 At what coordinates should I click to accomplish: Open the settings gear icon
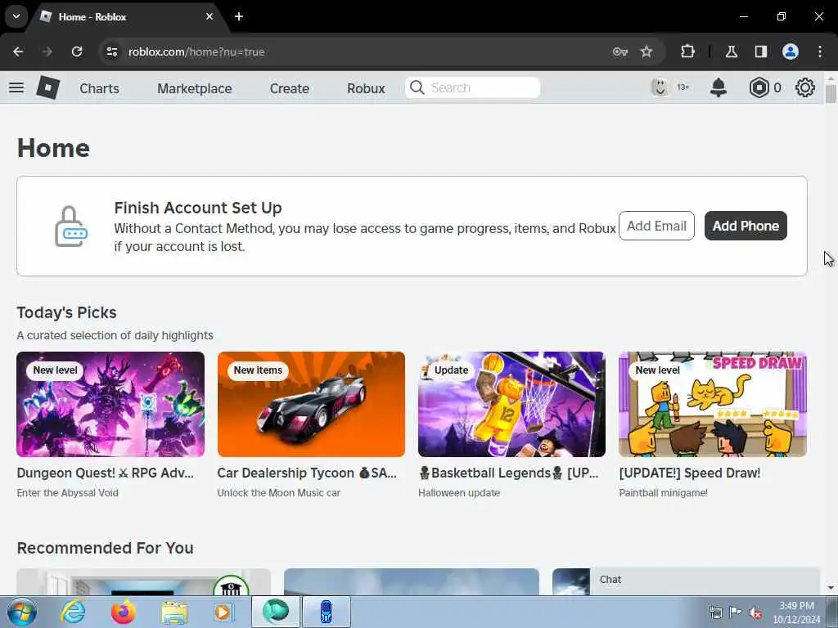[805, 87]
